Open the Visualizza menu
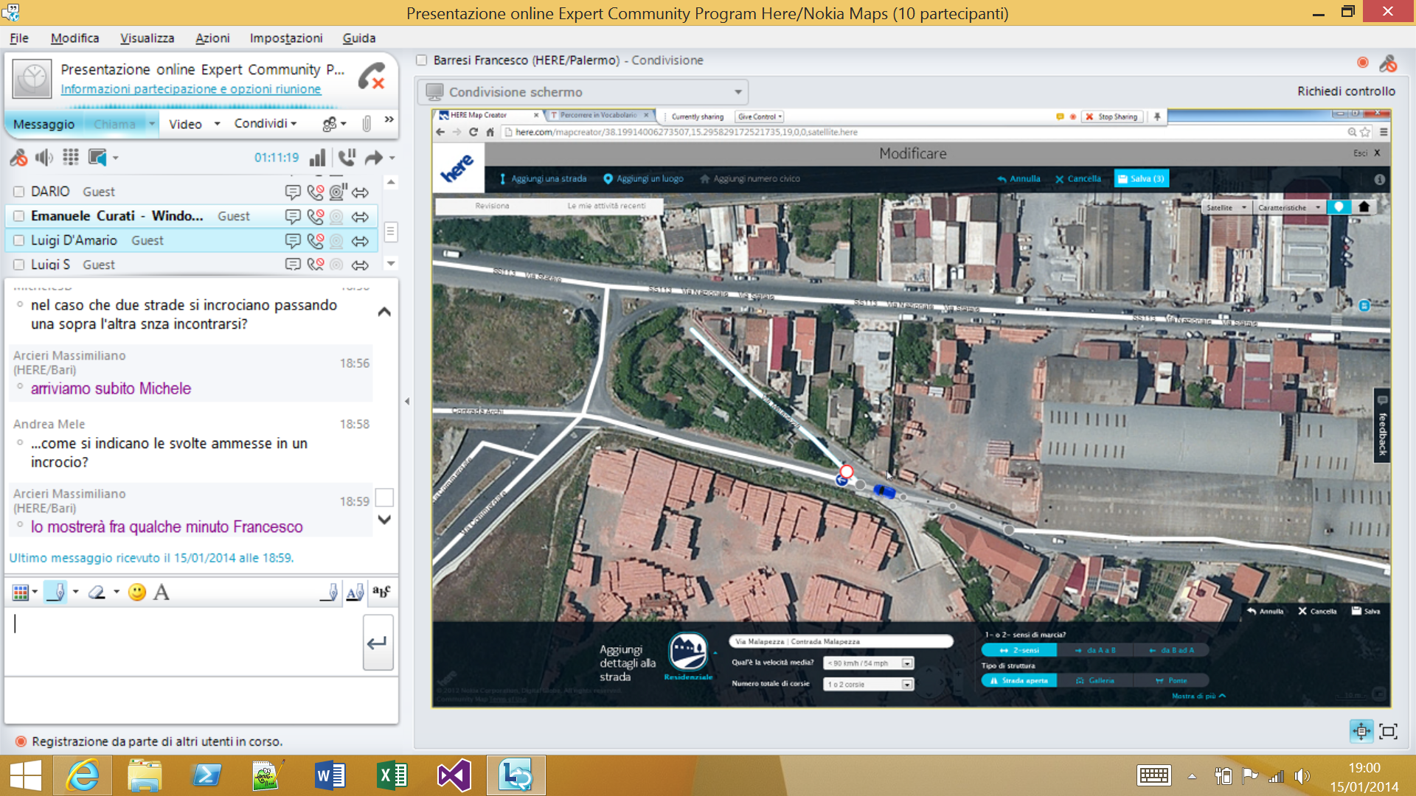The image size is (1416, 796). [147, 38]
